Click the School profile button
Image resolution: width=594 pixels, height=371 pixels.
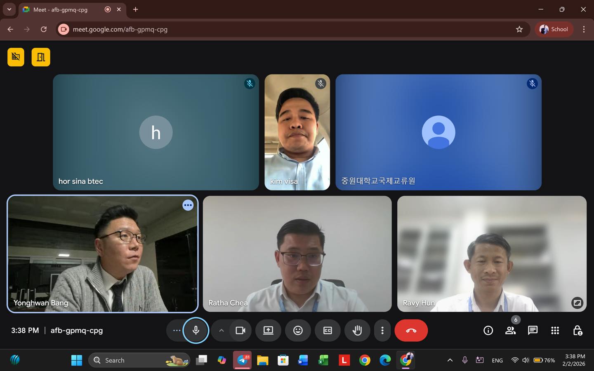click(554, 29)
